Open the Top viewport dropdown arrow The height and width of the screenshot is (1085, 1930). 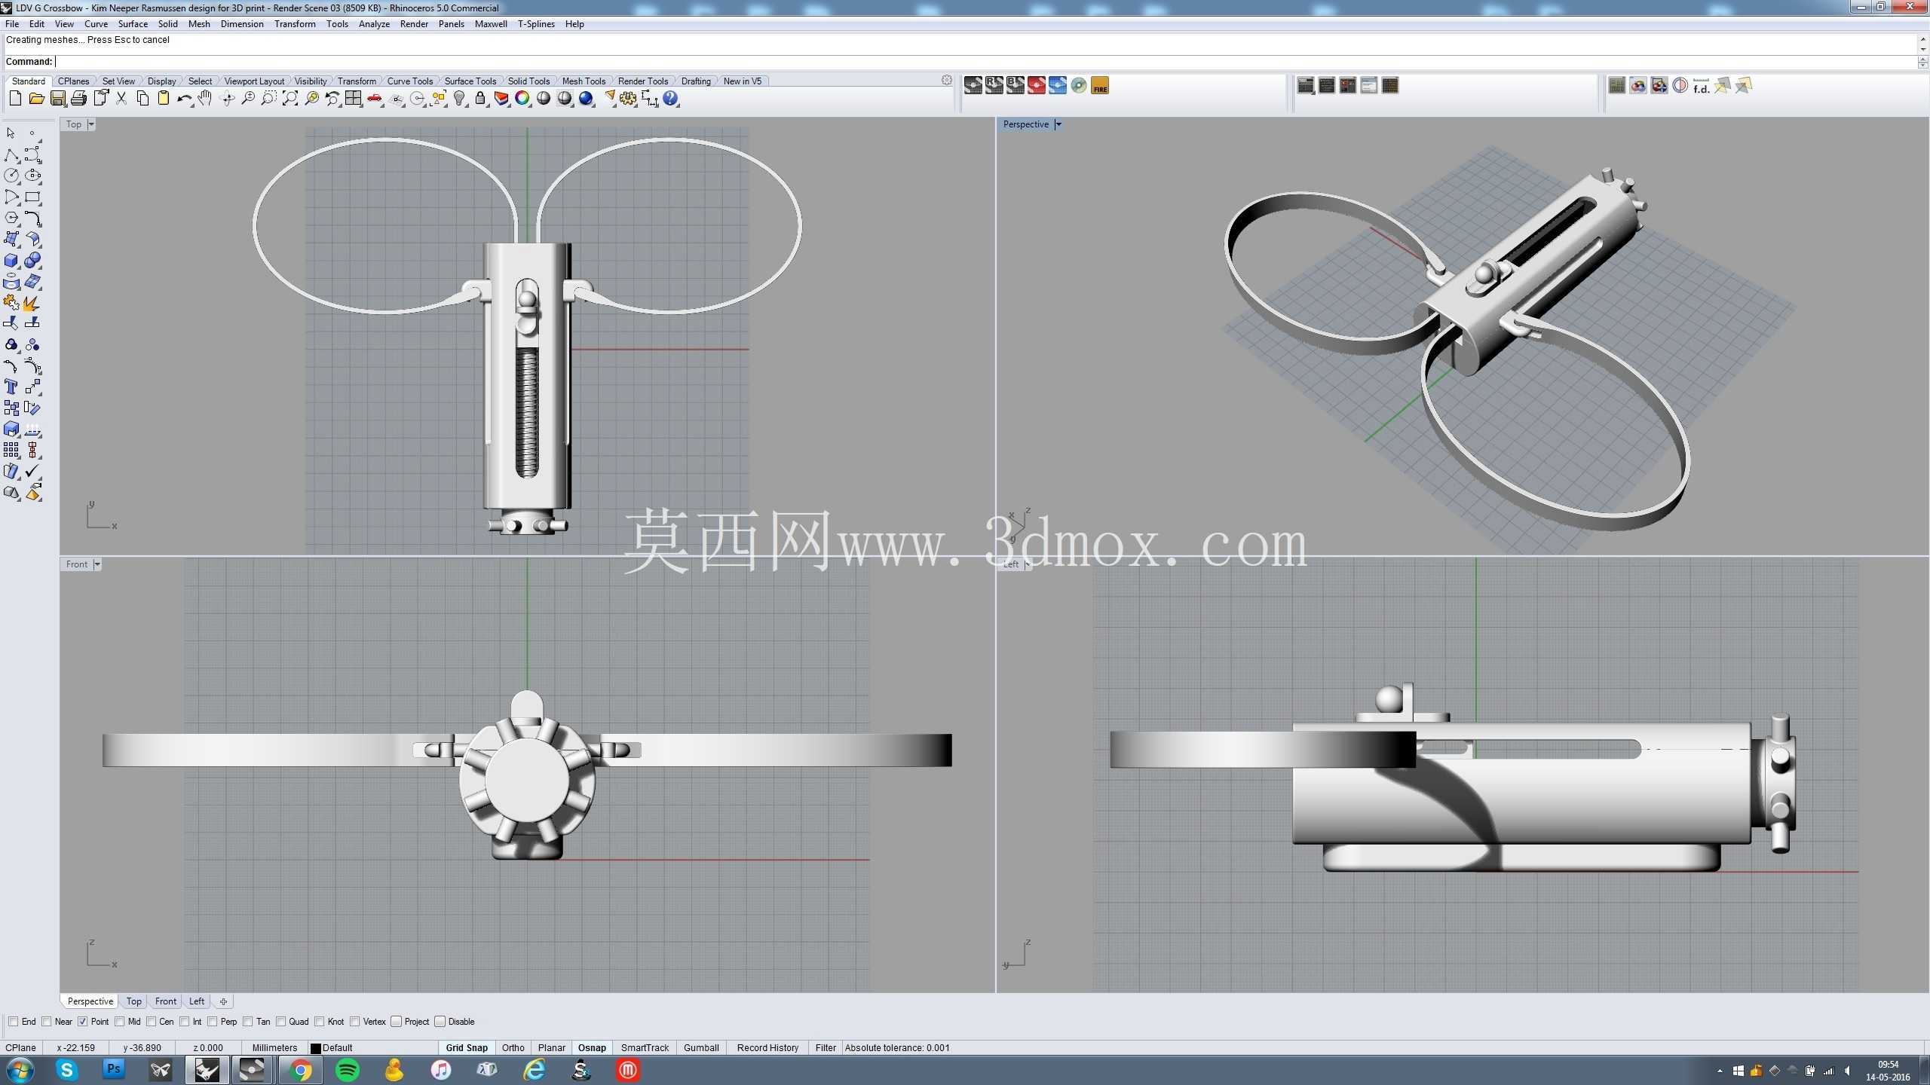click(91, 124)
